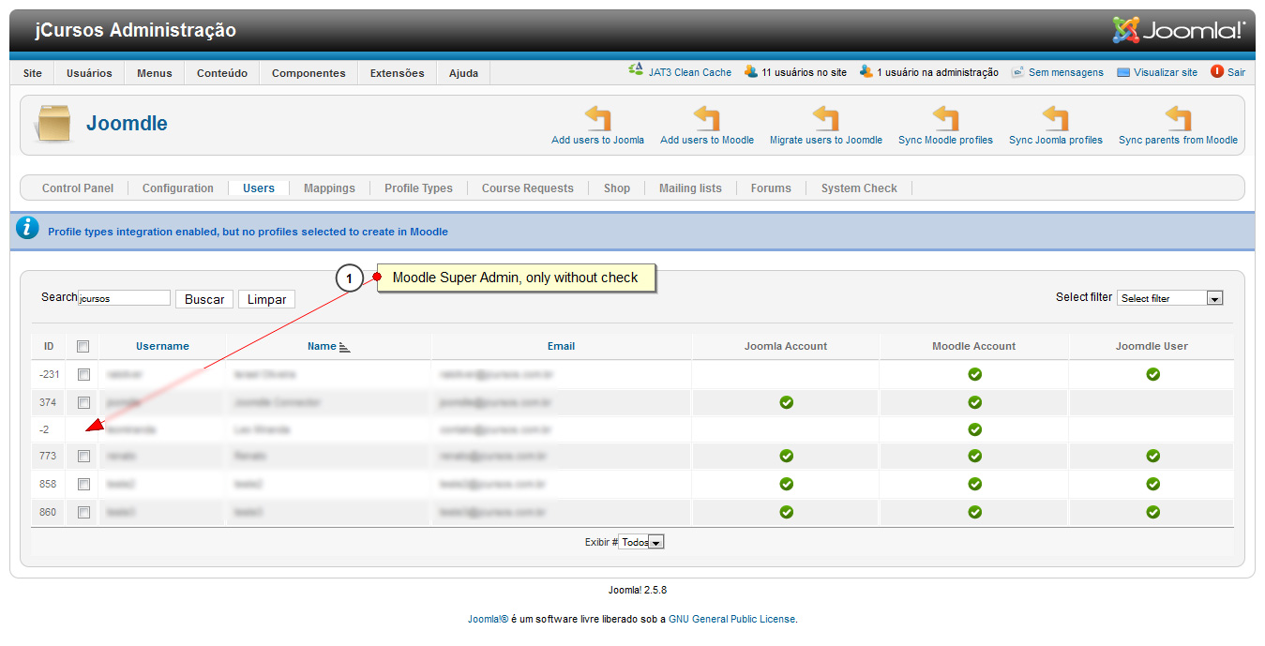Click the Sync Moodle profiles icon
This screenshot has width=1265, height=646.
click(x=945, y=119)
